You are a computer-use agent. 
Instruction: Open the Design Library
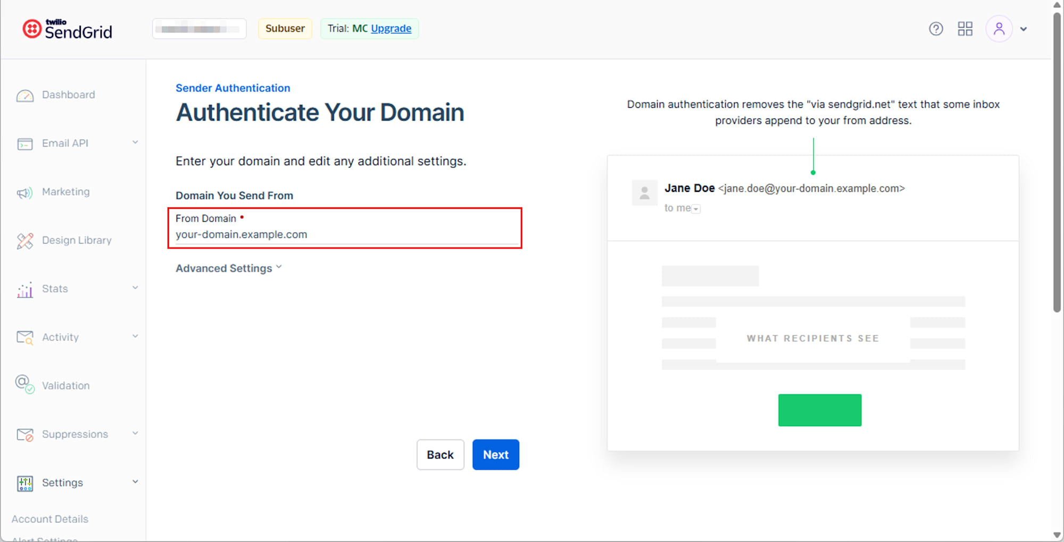(x=24, y=240)
